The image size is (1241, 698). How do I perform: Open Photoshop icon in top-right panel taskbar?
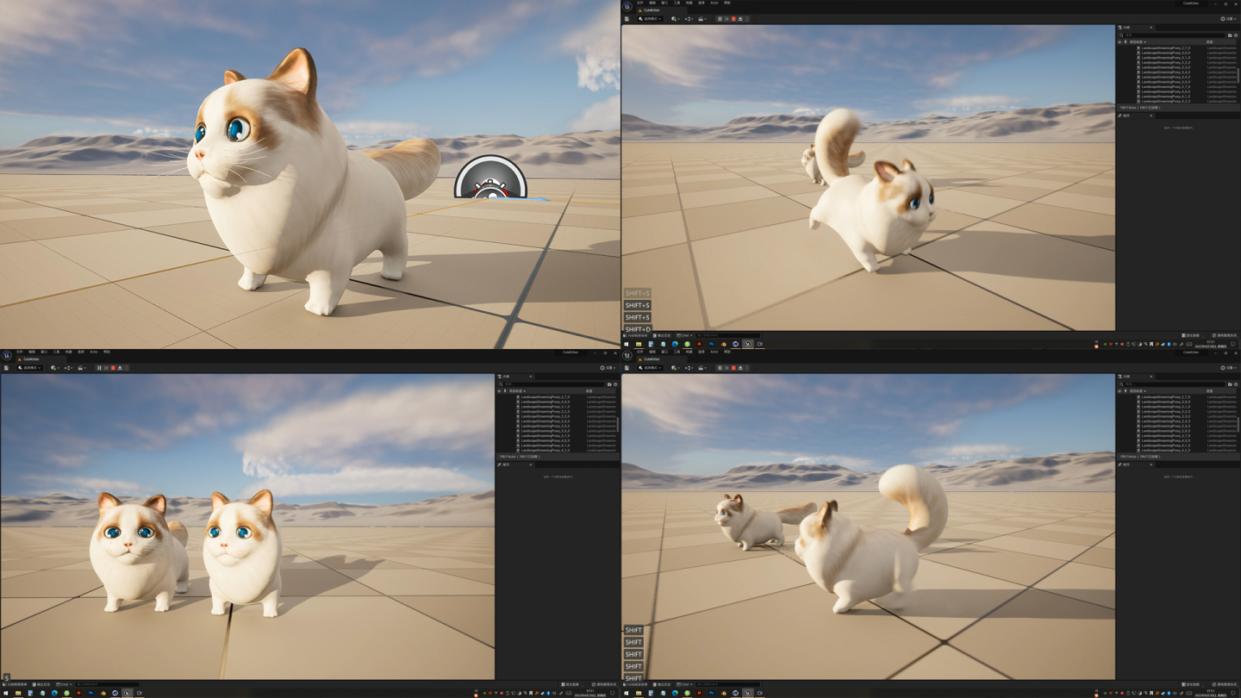(711, 344)
